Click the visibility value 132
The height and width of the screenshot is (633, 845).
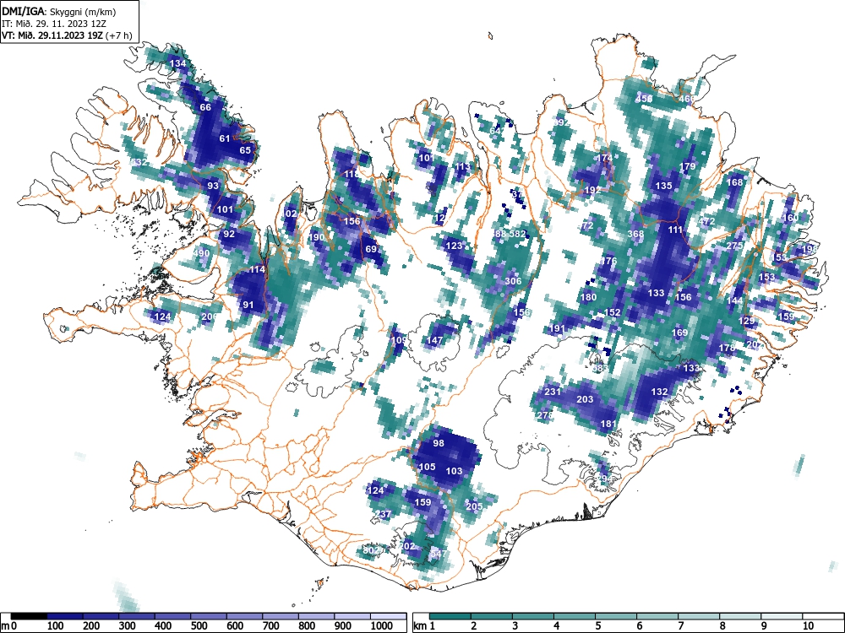coord(659,392)
